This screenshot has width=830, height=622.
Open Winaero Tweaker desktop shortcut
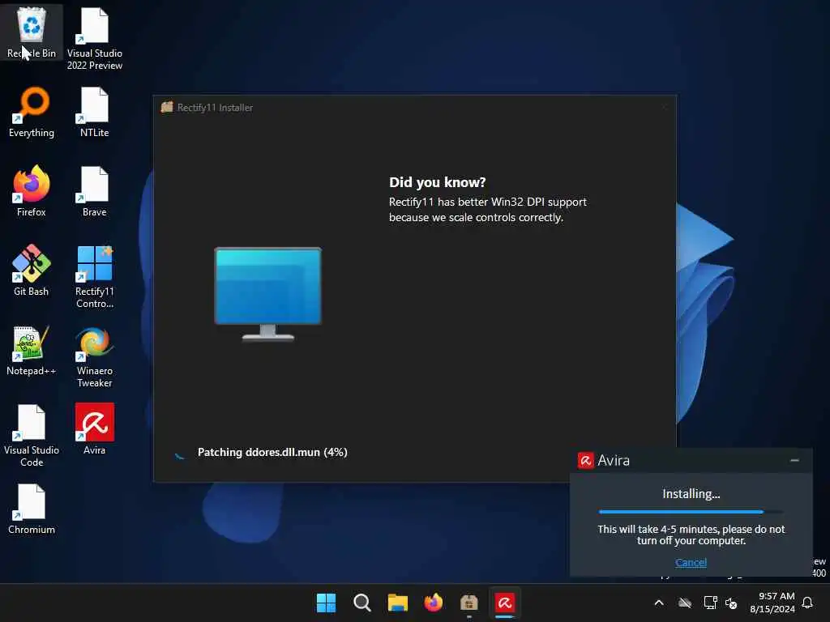(x=94, y=356)
